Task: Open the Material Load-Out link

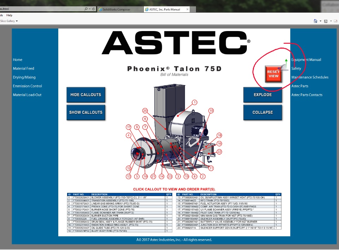Action: [x=27, y=95]
